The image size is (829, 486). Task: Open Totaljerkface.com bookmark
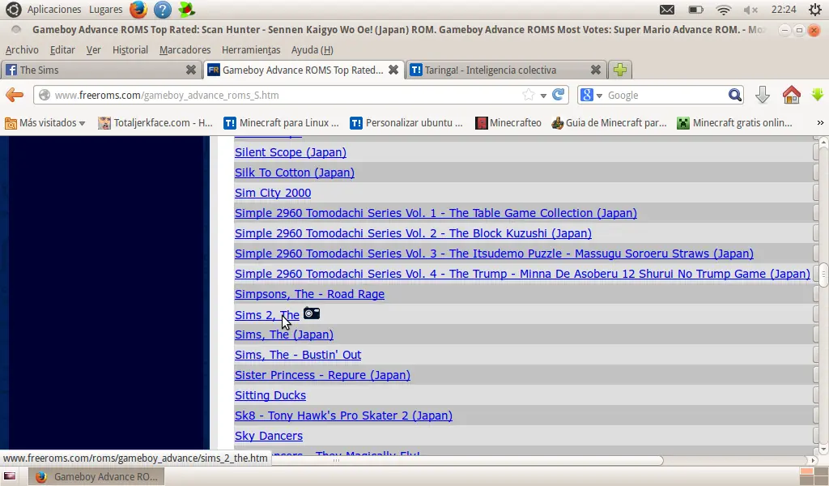(x=155, y=122)
